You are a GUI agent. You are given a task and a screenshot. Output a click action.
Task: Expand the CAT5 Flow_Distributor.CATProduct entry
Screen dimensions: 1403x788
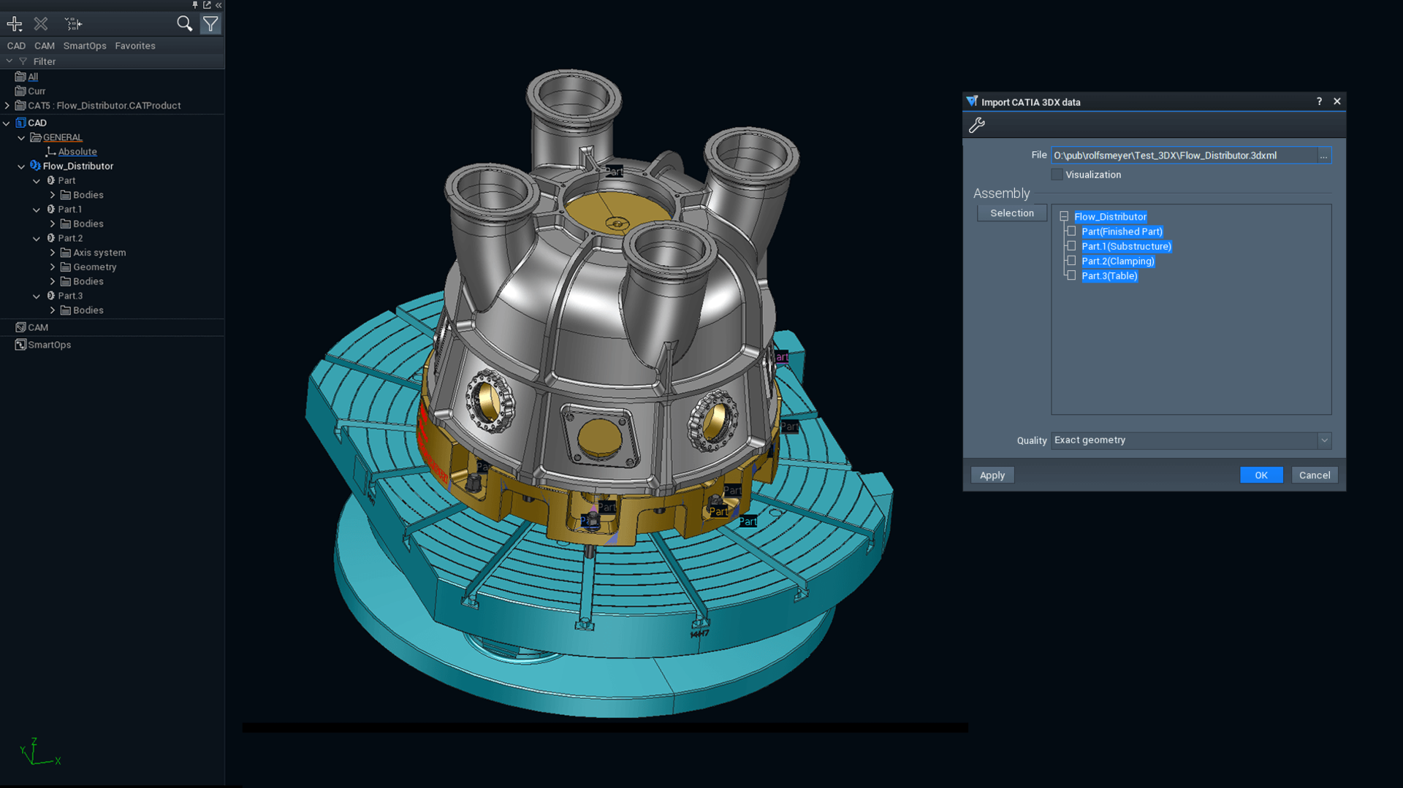point(7,106)
